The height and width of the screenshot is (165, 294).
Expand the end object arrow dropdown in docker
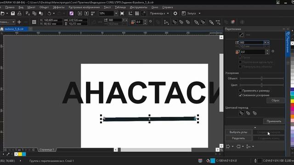tap(243, 147)
